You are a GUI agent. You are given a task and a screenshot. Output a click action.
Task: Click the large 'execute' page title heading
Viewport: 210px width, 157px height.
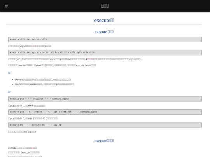(104, 20)
